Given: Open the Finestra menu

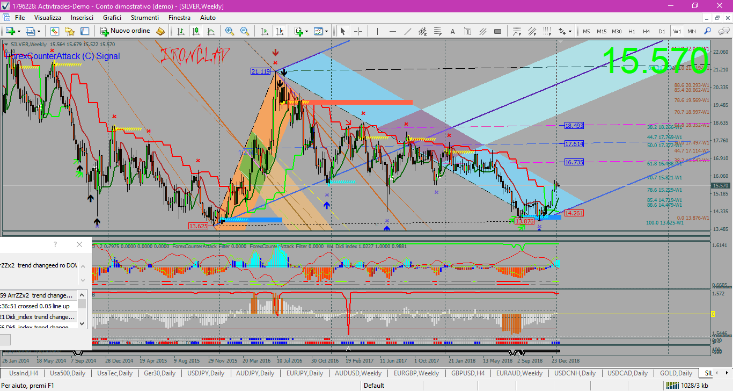Looking at the screenshot, I should pos(179,18).
